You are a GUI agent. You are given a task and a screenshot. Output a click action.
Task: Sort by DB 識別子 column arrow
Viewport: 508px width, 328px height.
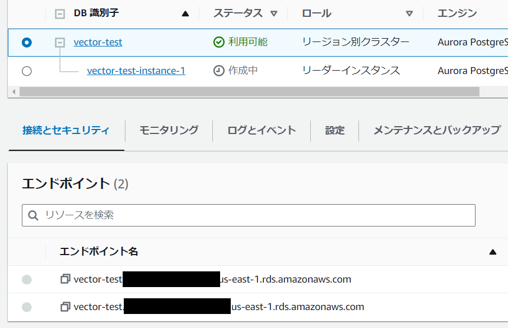pyautogui.click(x=185, y=13)
